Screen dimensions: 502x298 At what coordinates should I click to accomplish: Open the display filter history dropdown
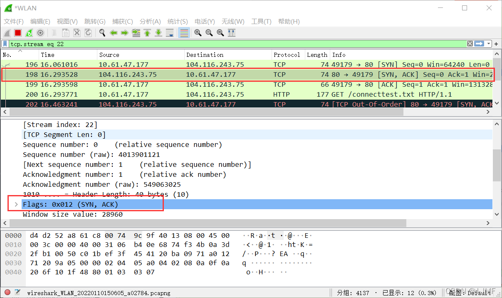pyautogui.click(x=489, y=44)
